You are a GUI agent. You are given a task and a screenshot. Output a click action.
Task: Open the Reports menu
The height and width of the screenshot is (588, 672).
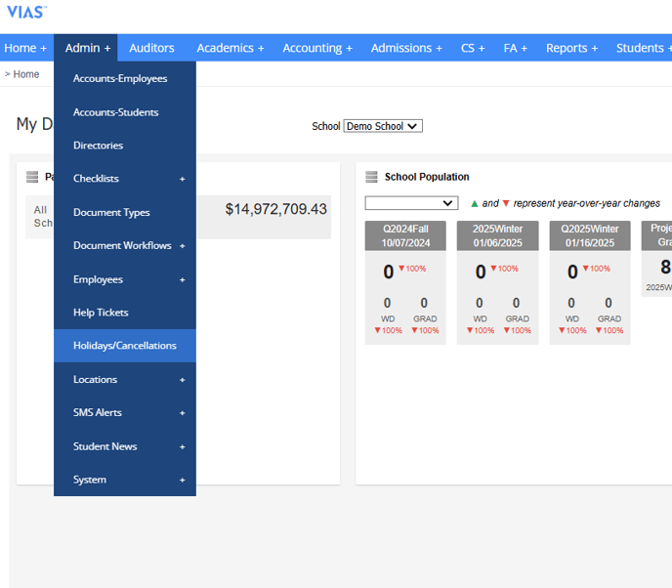point(571,48)
